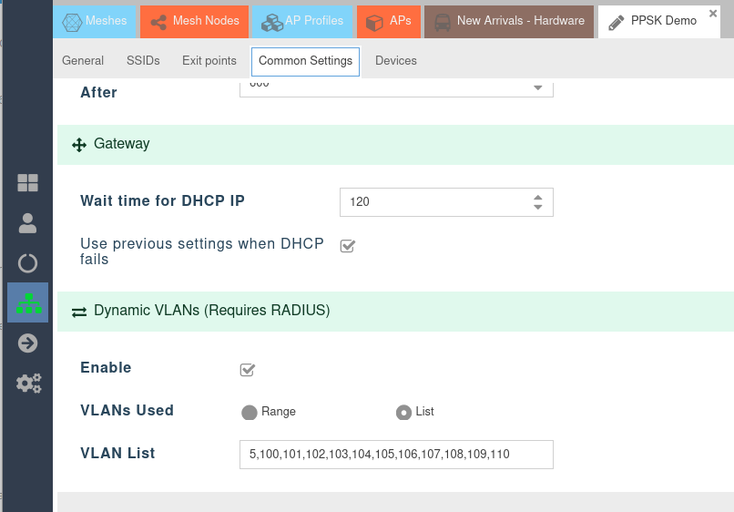Open the Exit points sub-tab
This screenshot has width=734, height=512.
tap(209, 61)
